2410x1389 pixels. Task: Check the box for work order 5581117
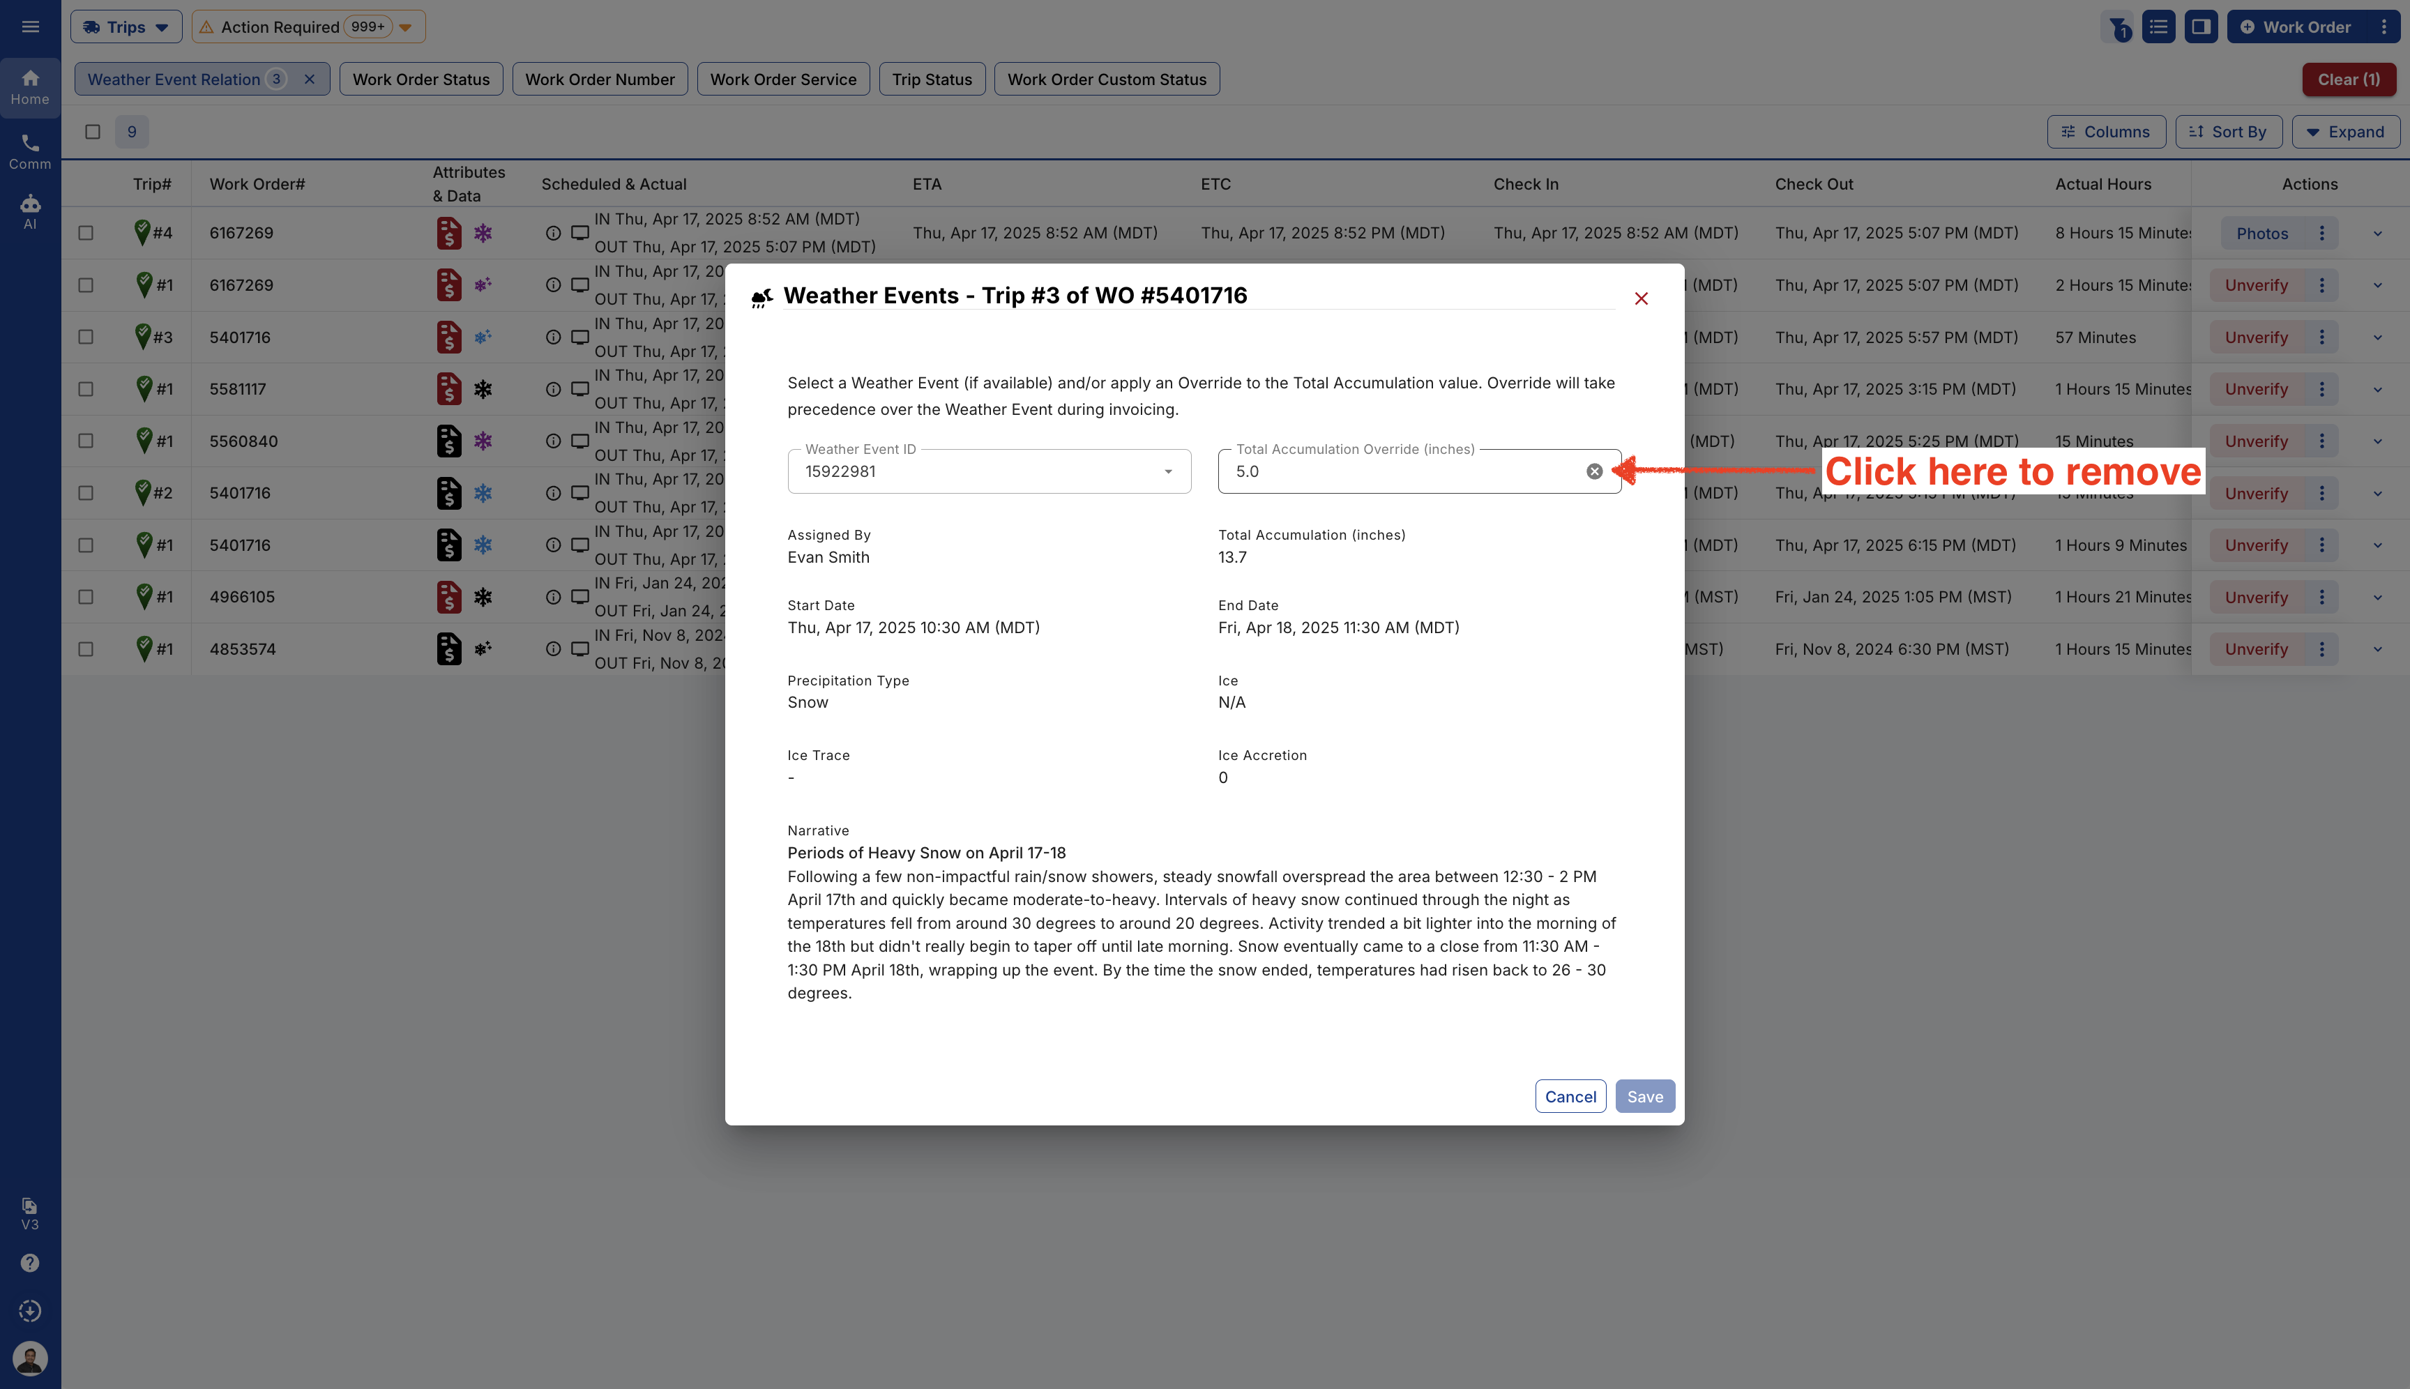(86, 389)
